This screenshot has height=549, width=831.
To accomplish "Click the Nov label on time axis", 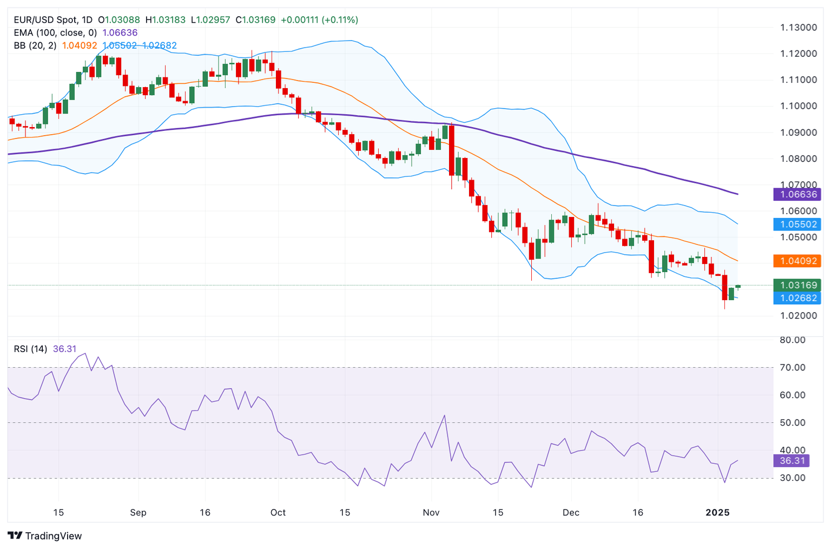I will tap(431, 512).
